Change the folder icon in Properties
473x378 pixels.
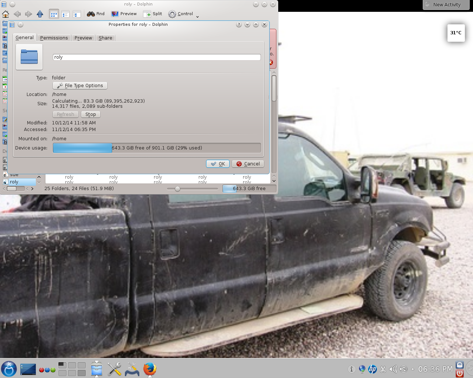[x=29, y=57]
